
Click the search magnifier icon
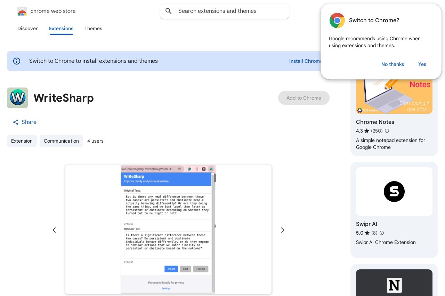[169, 11]
